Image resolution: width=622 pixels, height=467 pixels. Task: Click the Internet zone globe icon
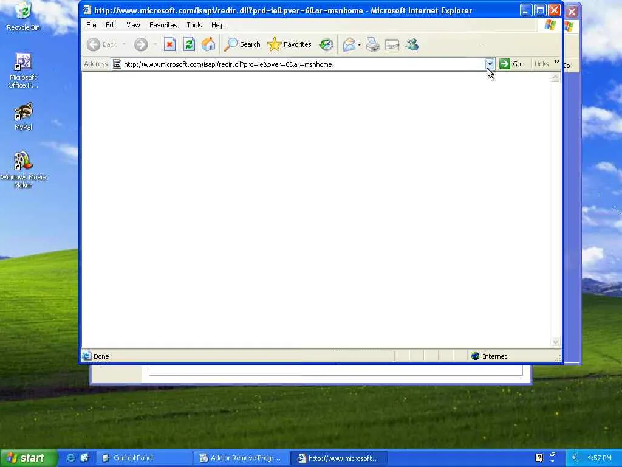[x=475, y=356]
